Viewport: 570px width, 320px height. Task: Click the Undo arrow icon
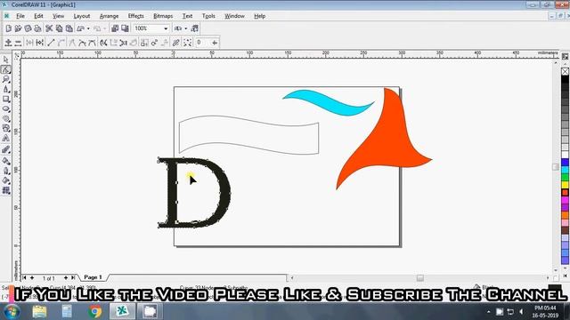[80, 28]
